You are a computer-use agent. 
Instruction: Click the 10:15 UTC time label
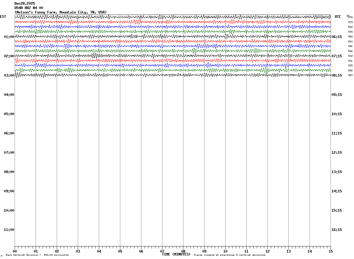pos(337,114)
